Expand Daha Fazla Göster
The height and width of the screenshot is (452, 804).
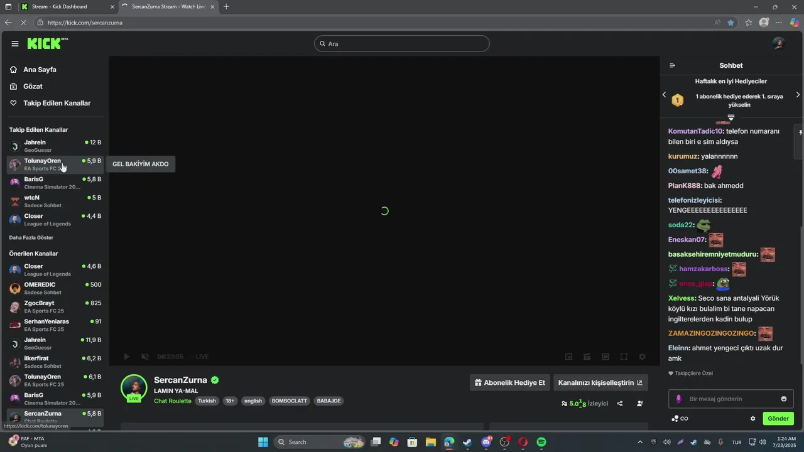tap(31, 238)
